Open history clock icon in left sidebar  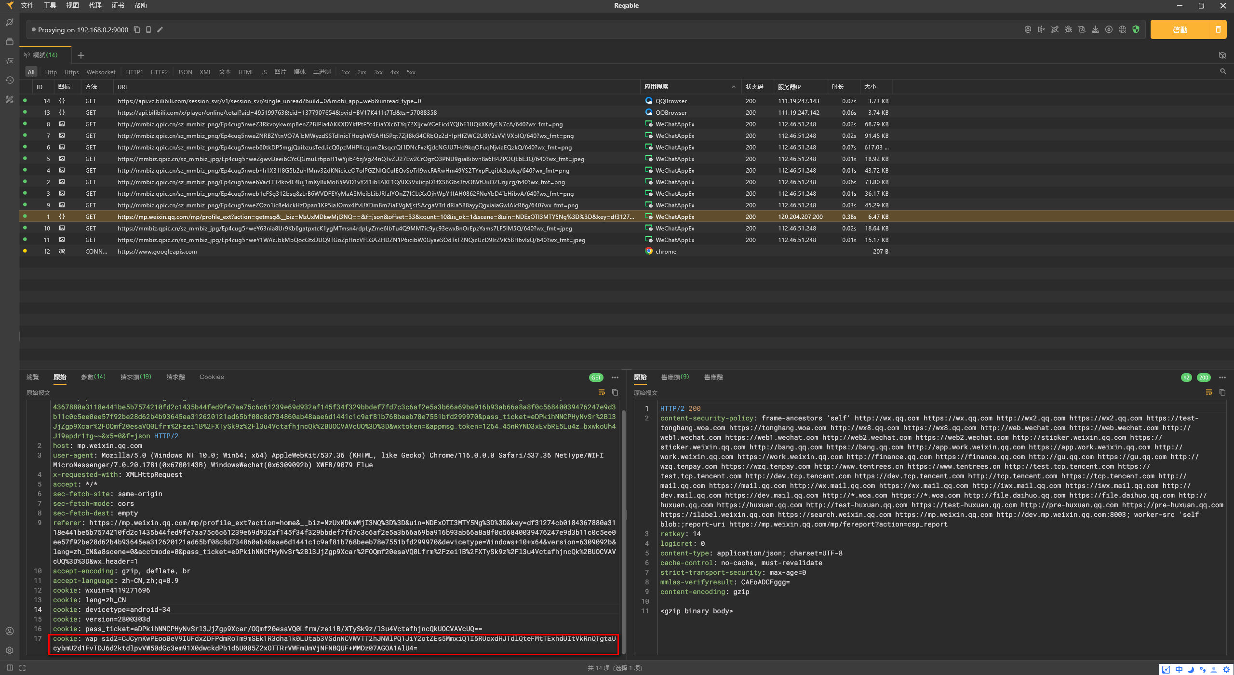point(9,80)
